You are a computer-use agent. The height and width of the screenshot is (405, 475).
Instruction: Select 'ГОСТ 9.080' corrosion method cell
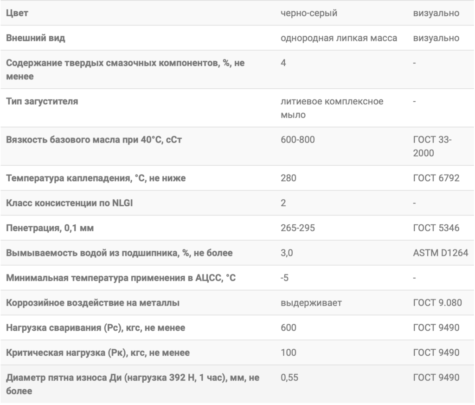(437, 303)
